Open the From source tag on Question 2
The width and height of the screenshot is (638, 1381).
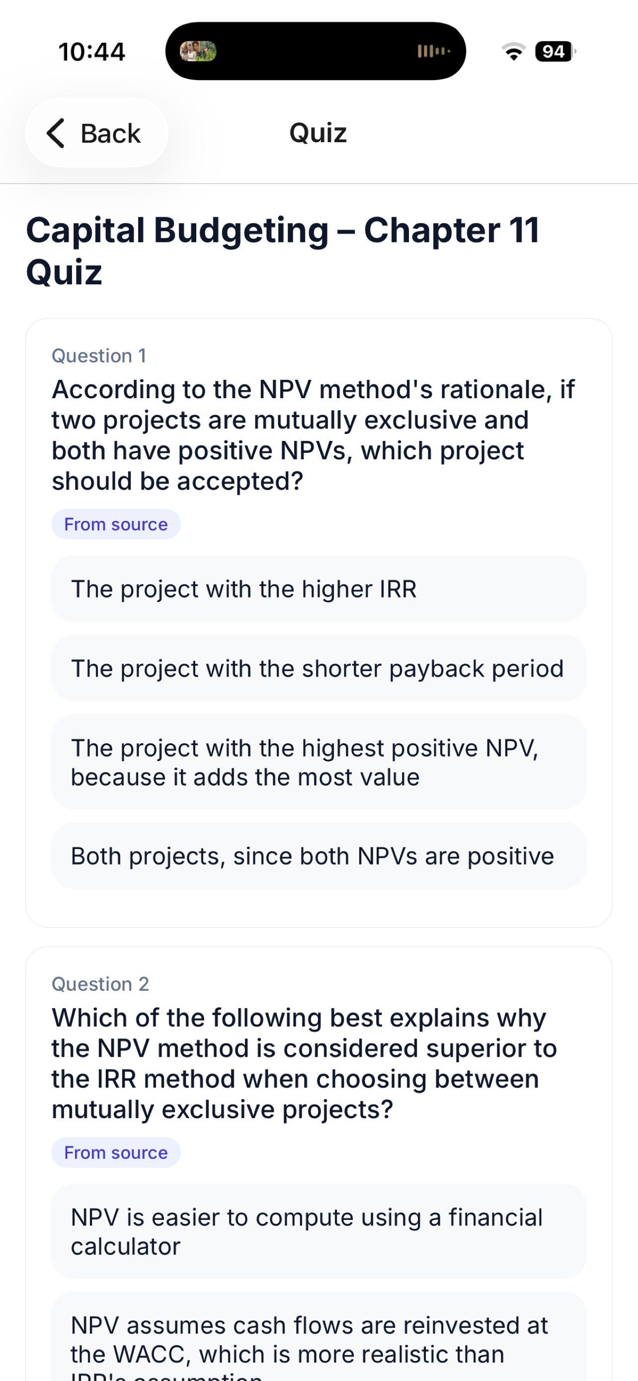pos(116,1152)
